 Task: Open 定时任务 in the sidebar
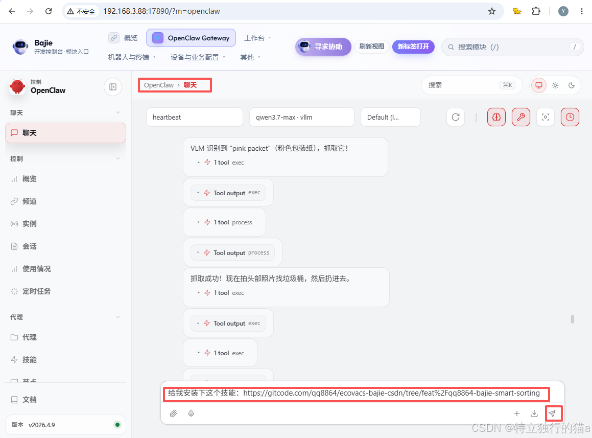[65, 291]
